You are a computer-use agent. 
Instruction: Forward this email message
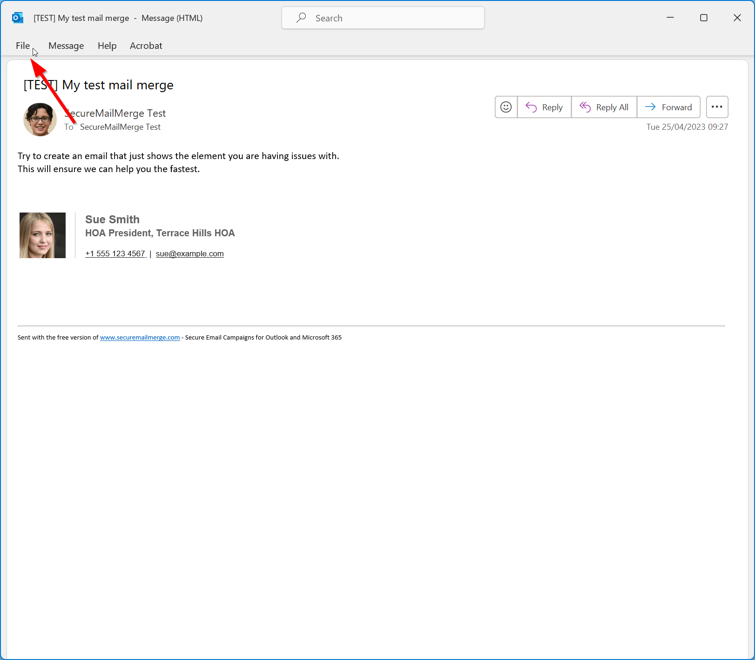[668, 107]
